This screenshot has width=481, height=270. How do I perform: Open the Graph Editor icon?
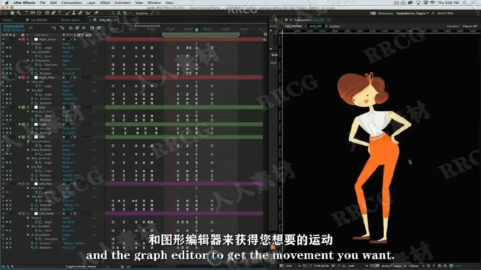pos(98,28)
